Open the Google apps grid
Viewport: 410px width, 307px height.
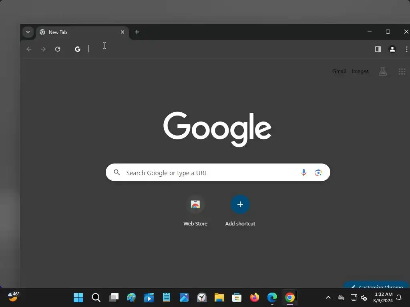click(x=402, y=71)
